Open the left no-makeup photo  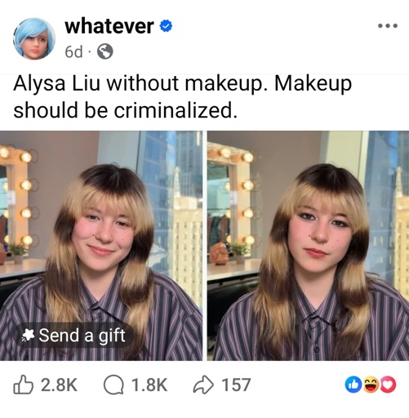101,246
